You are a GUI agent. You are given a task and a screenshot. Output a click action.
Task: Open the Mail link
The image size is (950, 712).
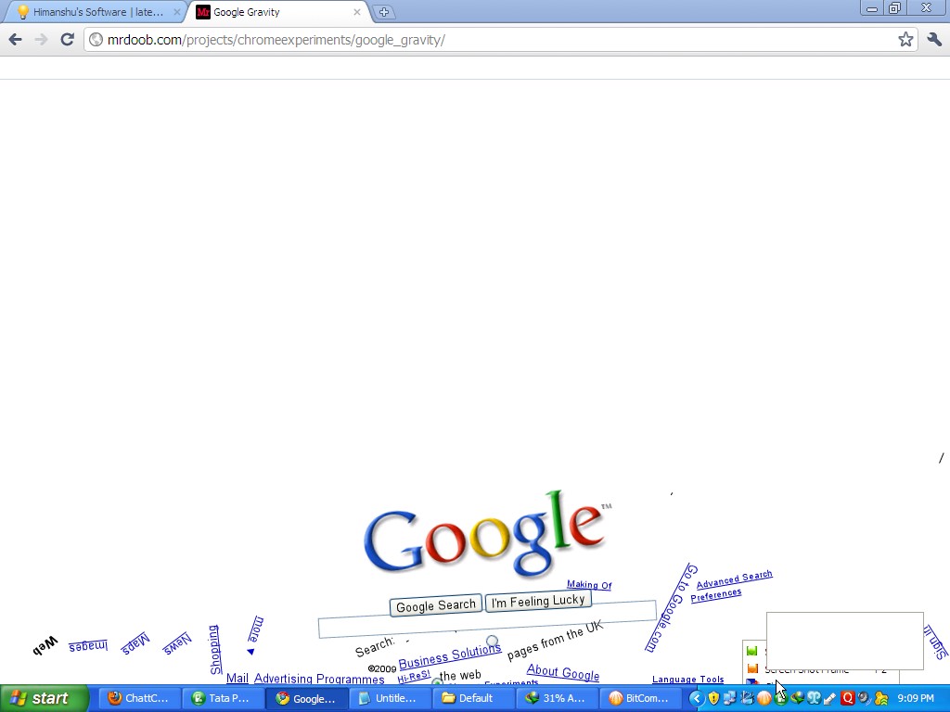point(237,678)
